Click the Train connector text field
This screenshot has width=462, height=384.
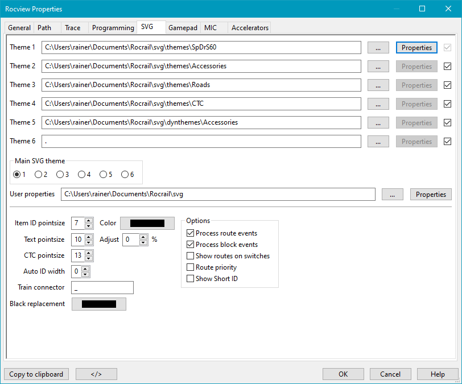point(102,288)
